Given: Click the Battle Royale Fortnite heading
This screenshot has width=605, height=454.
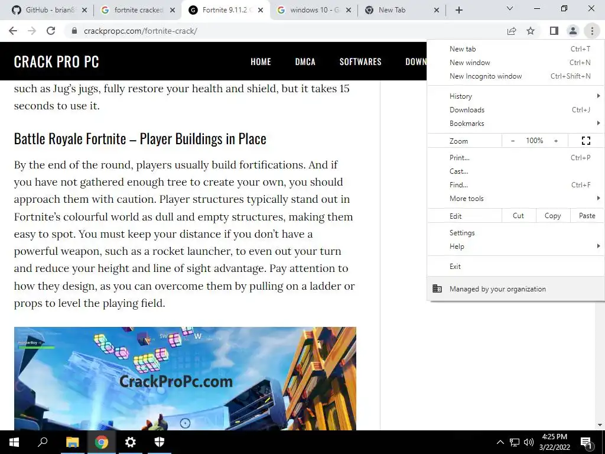Looking at the screenshot, I should 140,138.
